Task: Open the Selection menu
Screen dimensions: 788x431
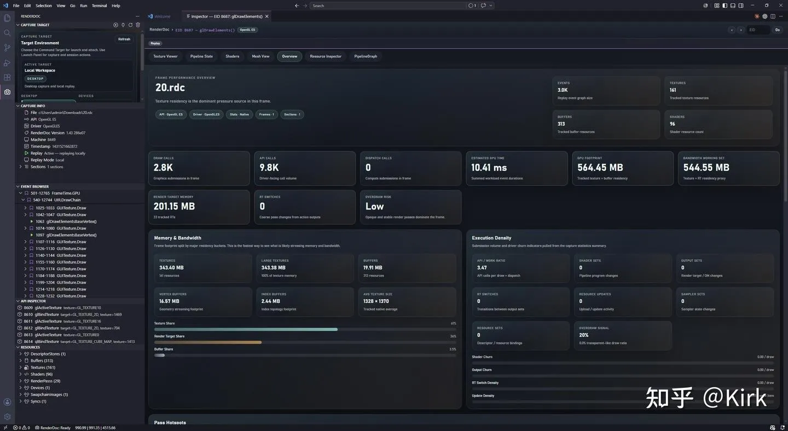Action: tap(44, 5)
